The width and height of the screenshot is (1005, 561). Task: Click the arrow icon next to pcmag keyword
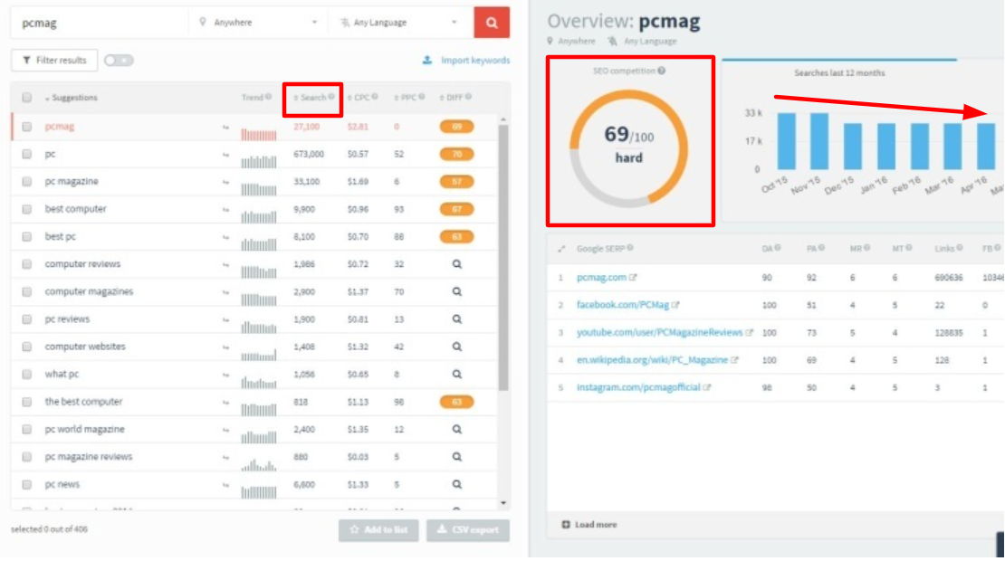click(225, 127)
